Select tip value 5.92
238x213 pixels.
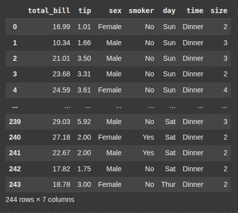[x=84, y=122]
